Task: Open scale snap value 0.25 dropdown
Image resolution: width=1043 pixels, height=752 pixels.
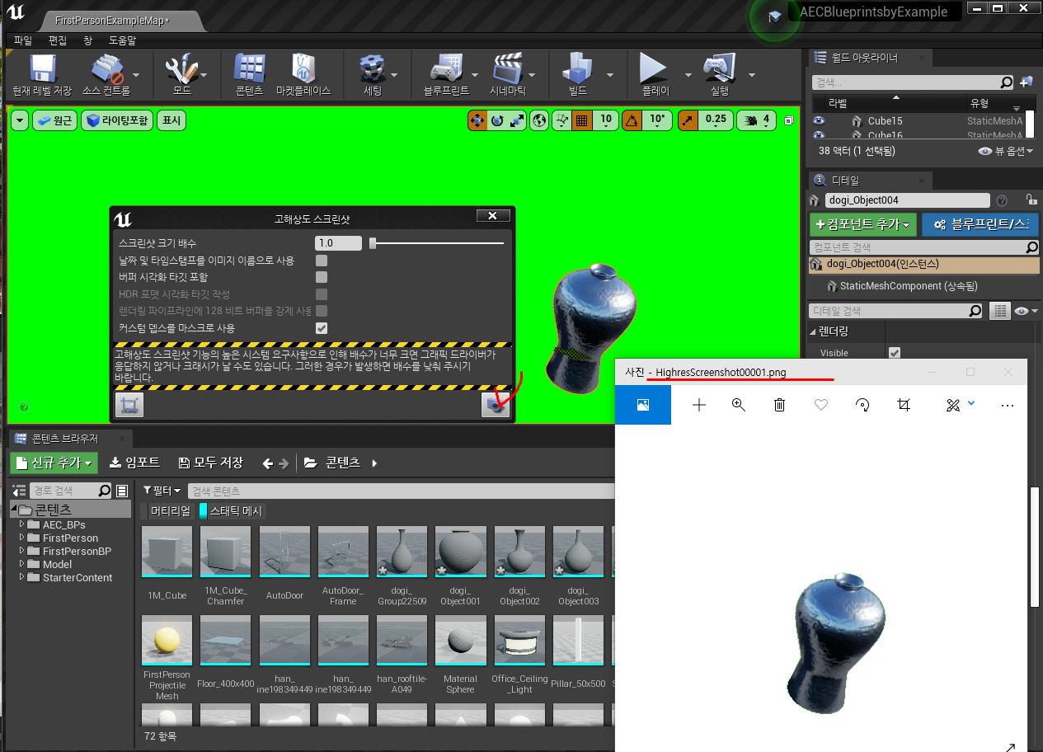Action: point(716,120)
